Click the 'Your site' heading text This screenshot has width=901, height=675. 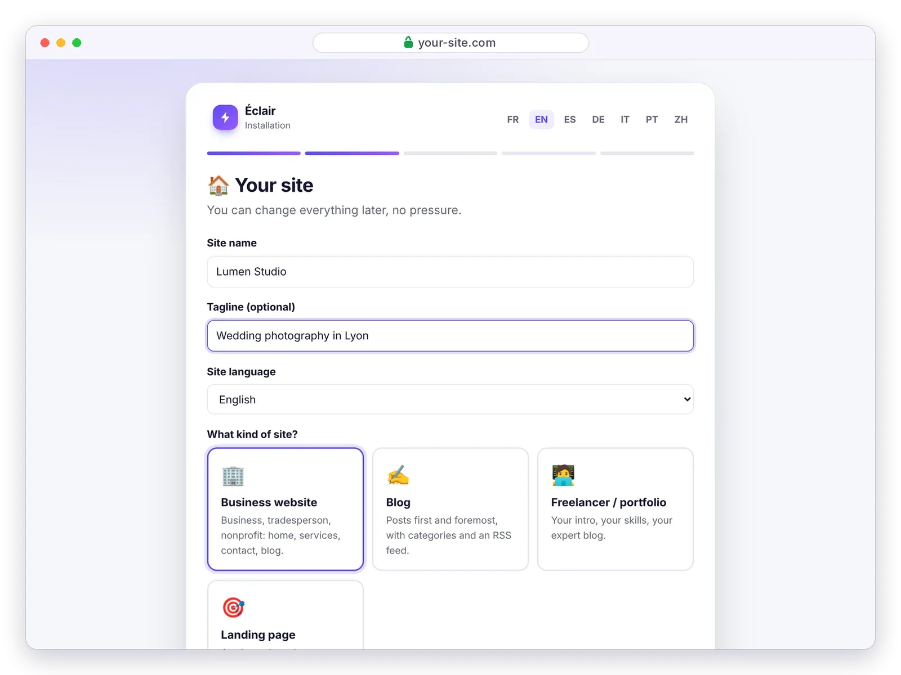point(274,185)
